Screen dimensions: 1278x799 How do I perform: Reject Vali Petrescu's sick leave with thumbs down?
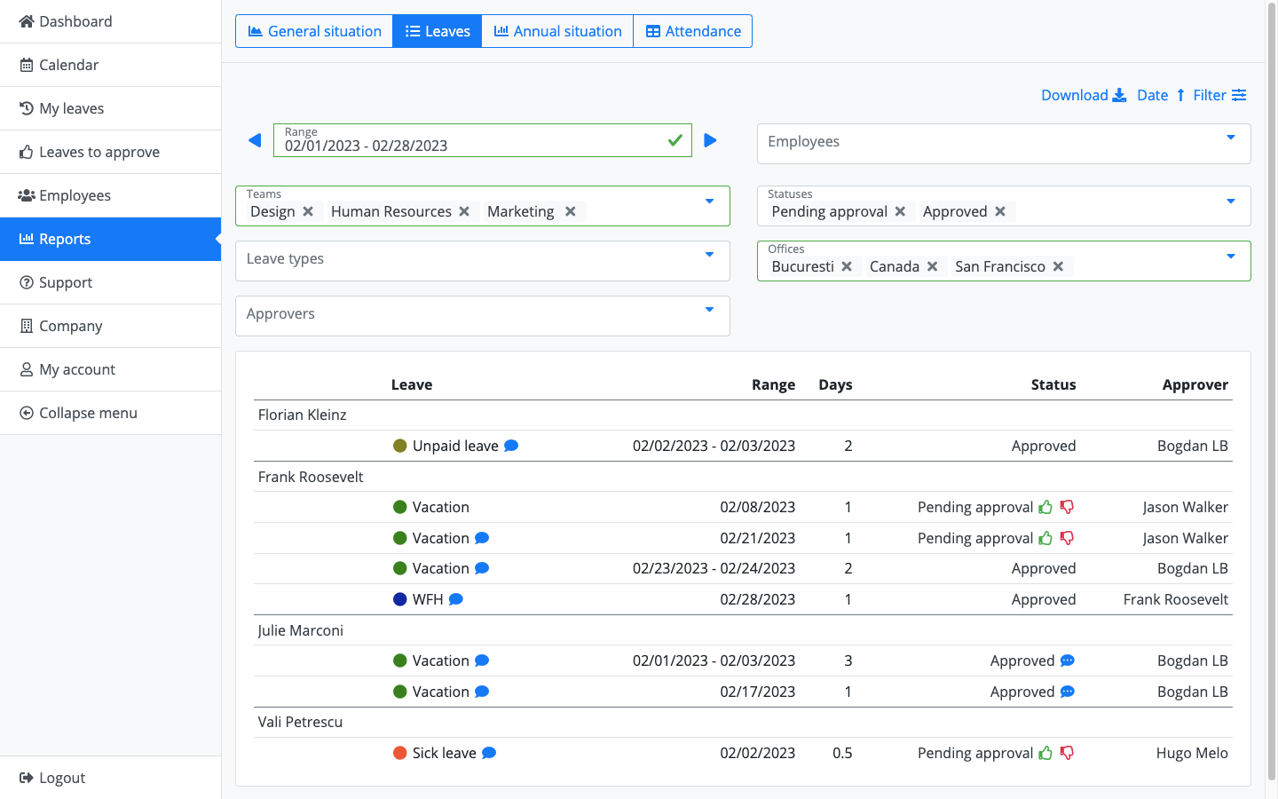click(x=1067, y=752)
